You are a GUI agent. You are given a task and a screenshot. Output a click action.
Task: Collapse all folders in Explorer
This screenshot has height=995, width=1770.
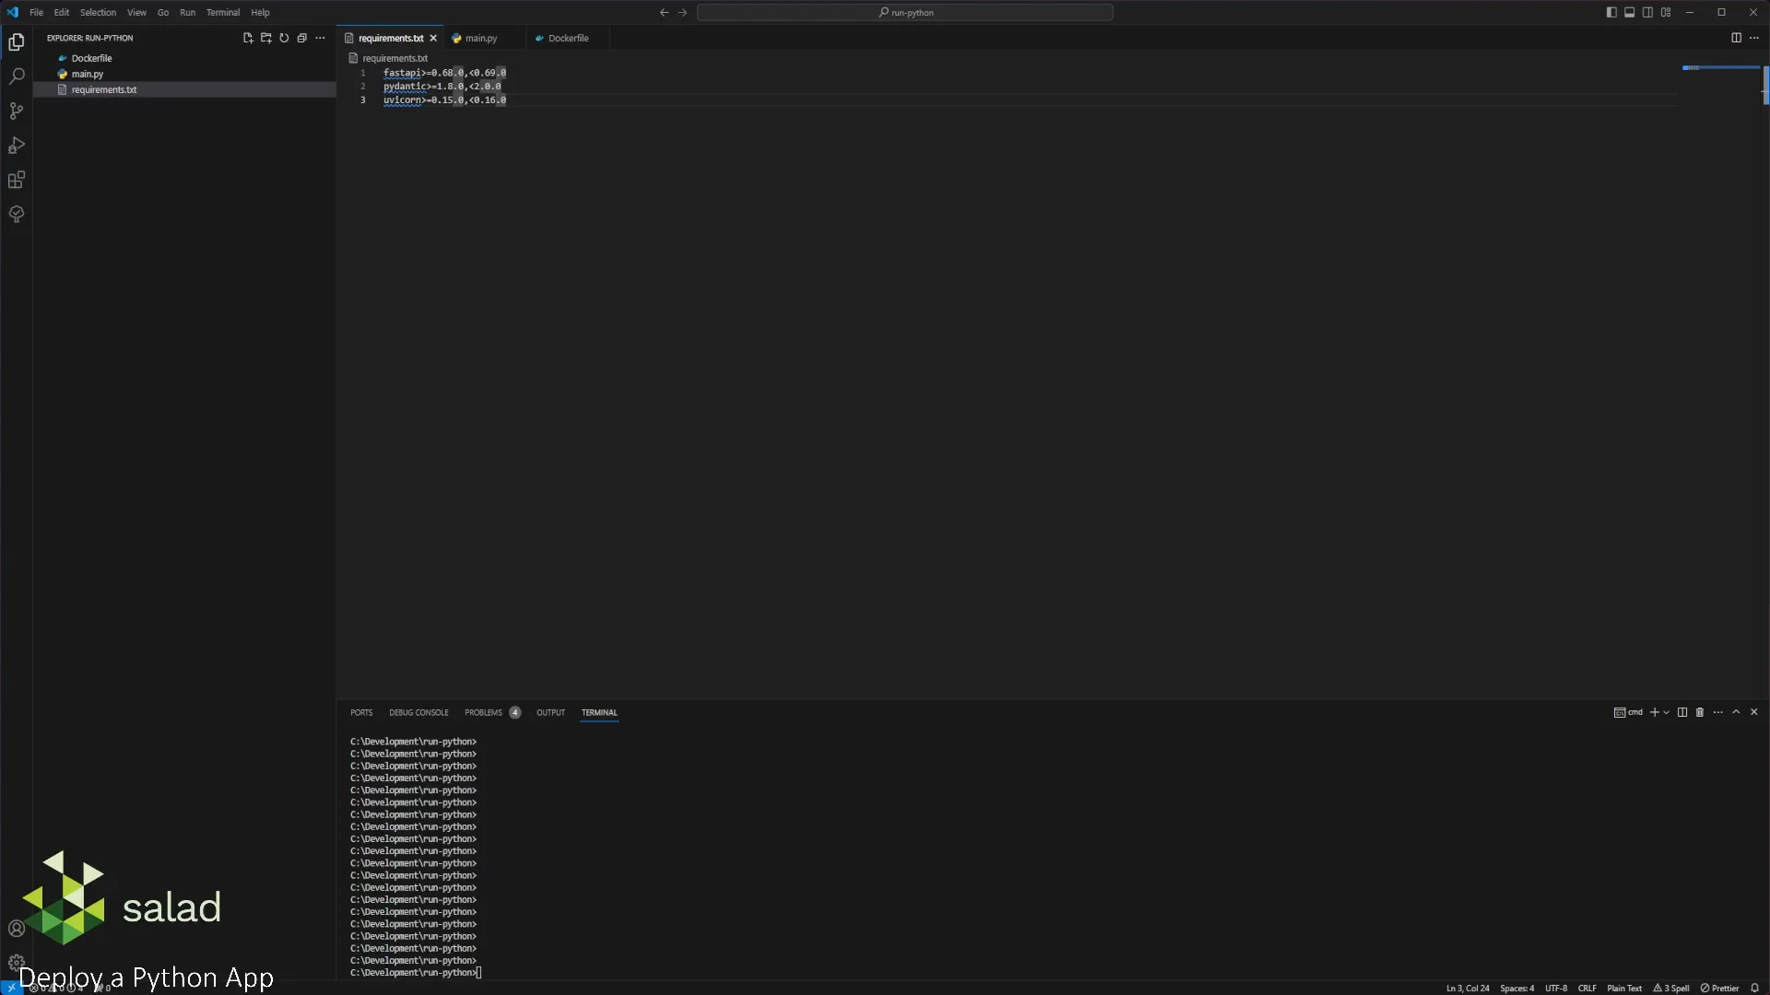302,38
